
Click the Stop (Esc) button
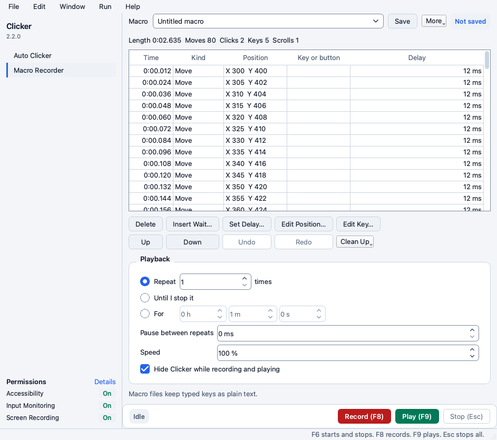[x=466, y=416]
